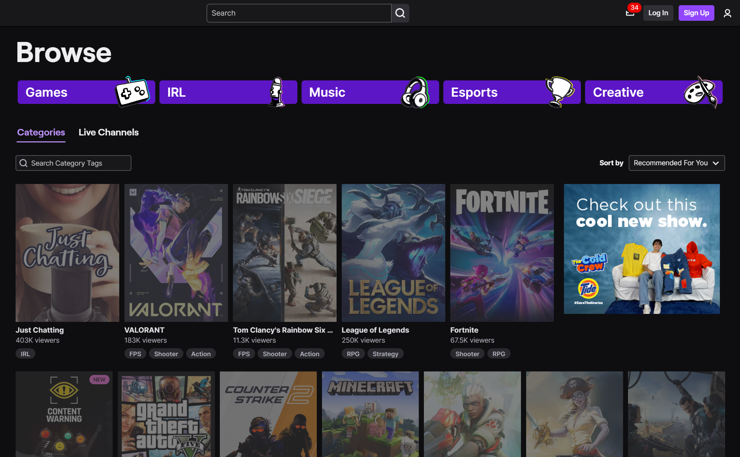Click the VALORANT title link
The width and height of the screenshot is (740, 457).
144,330
